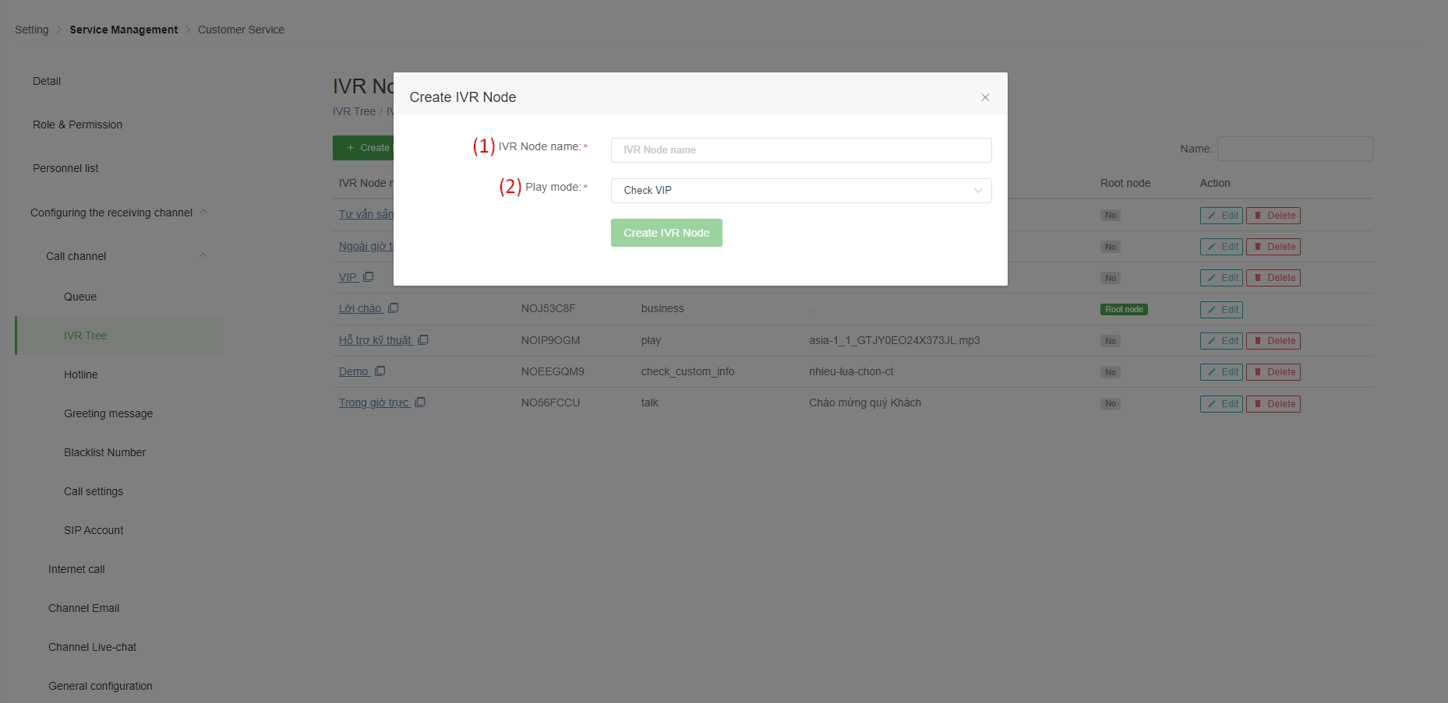
Task: Collapse the Call channel submenu
Action: coord(203,255)
